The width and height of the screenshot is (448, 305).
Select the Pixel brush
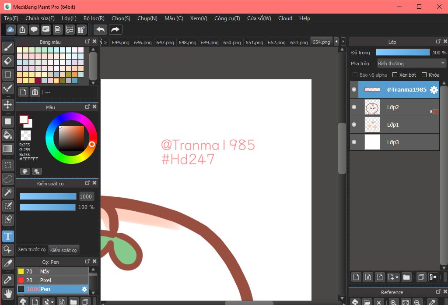(52, 280)
